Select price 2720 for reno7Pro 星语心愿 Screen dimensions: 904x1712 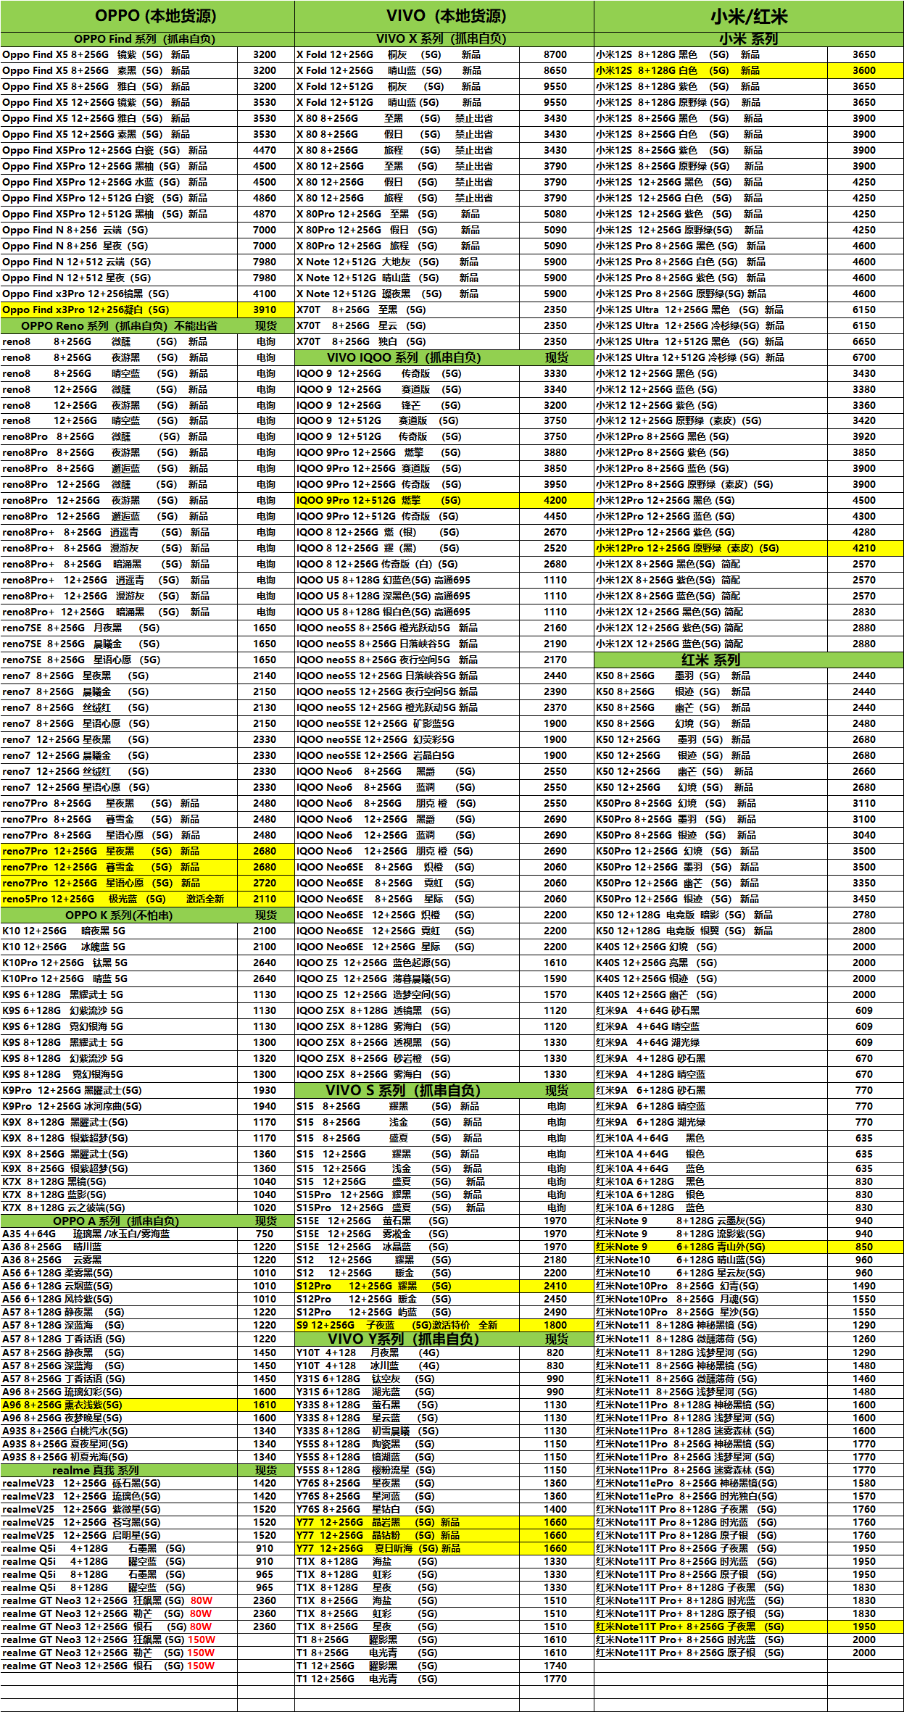265,884
